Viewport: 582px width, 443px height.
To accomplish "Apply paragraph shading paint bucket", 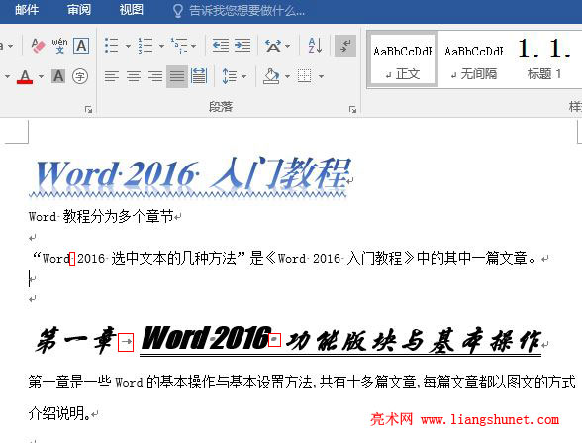I will [271, 76].
